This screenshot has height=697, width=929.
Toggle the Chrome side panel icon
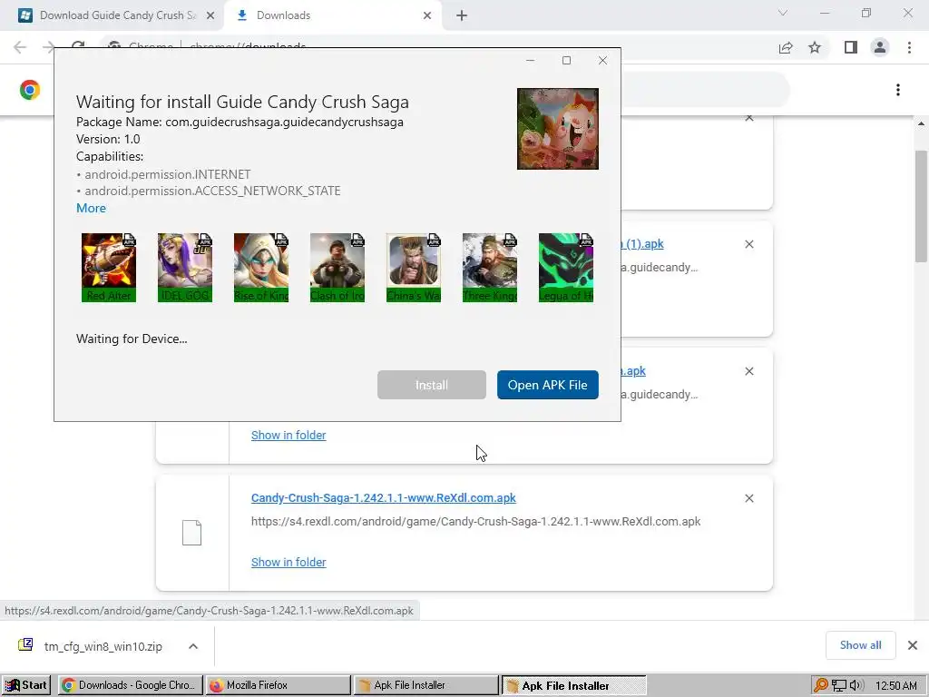coord(851,47)
